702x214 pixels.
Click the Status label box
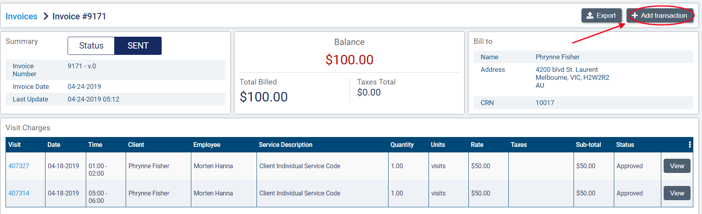click(x=91, y=46)
